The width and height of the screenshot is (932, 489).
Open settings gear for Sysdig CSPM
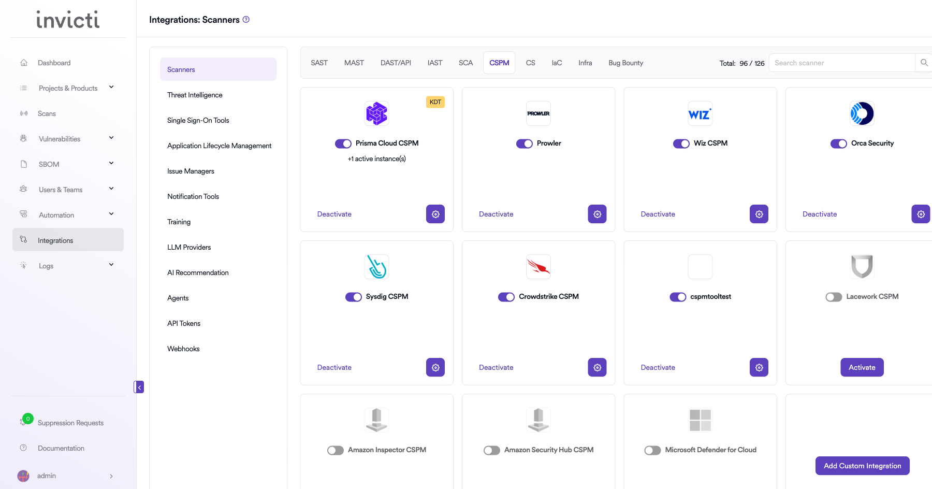(x=435, y=367)
